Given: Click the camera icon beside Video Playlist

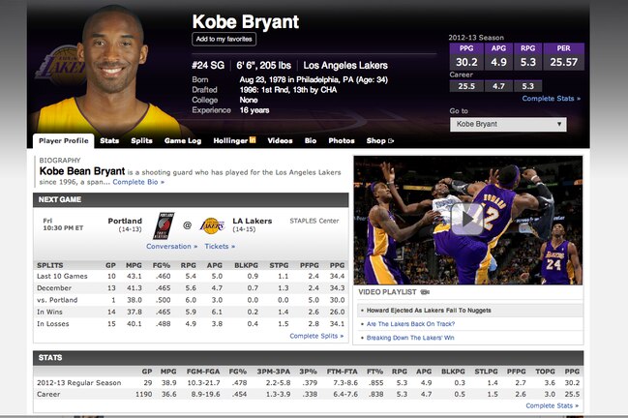Looking at the screenshot, I should [x=425, y=292].
